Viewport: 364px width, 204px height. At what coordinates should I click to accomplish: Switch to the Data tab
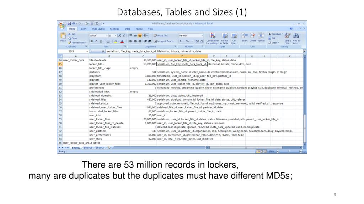[x=128, y=29]
